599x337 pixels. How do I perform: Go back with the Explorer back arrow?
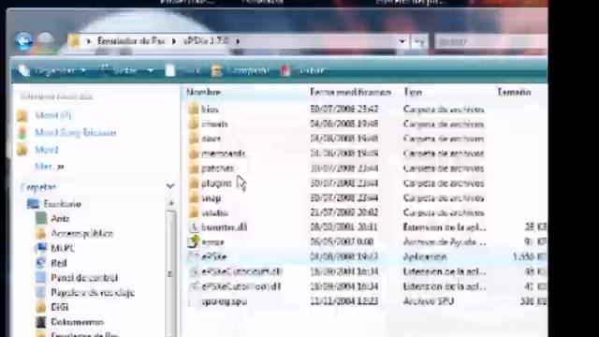pyautogui.click(x=23, y=41)
